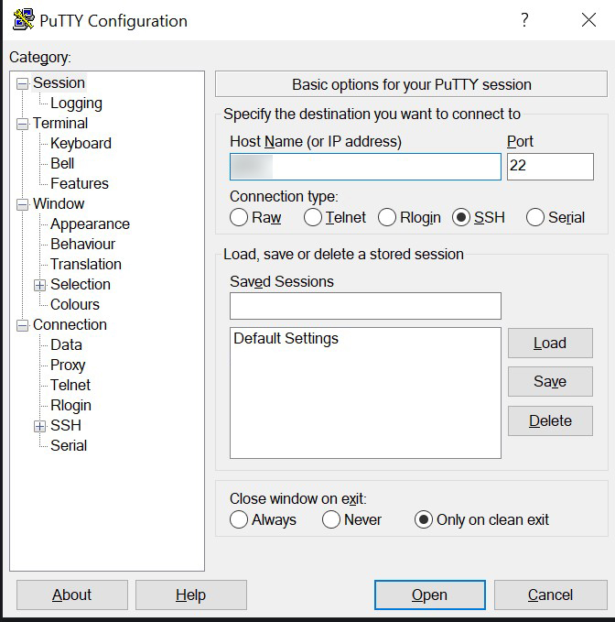Open the Translation settings category
The width and height of the screenshot is (615, 622).
(x=86, y=264)
